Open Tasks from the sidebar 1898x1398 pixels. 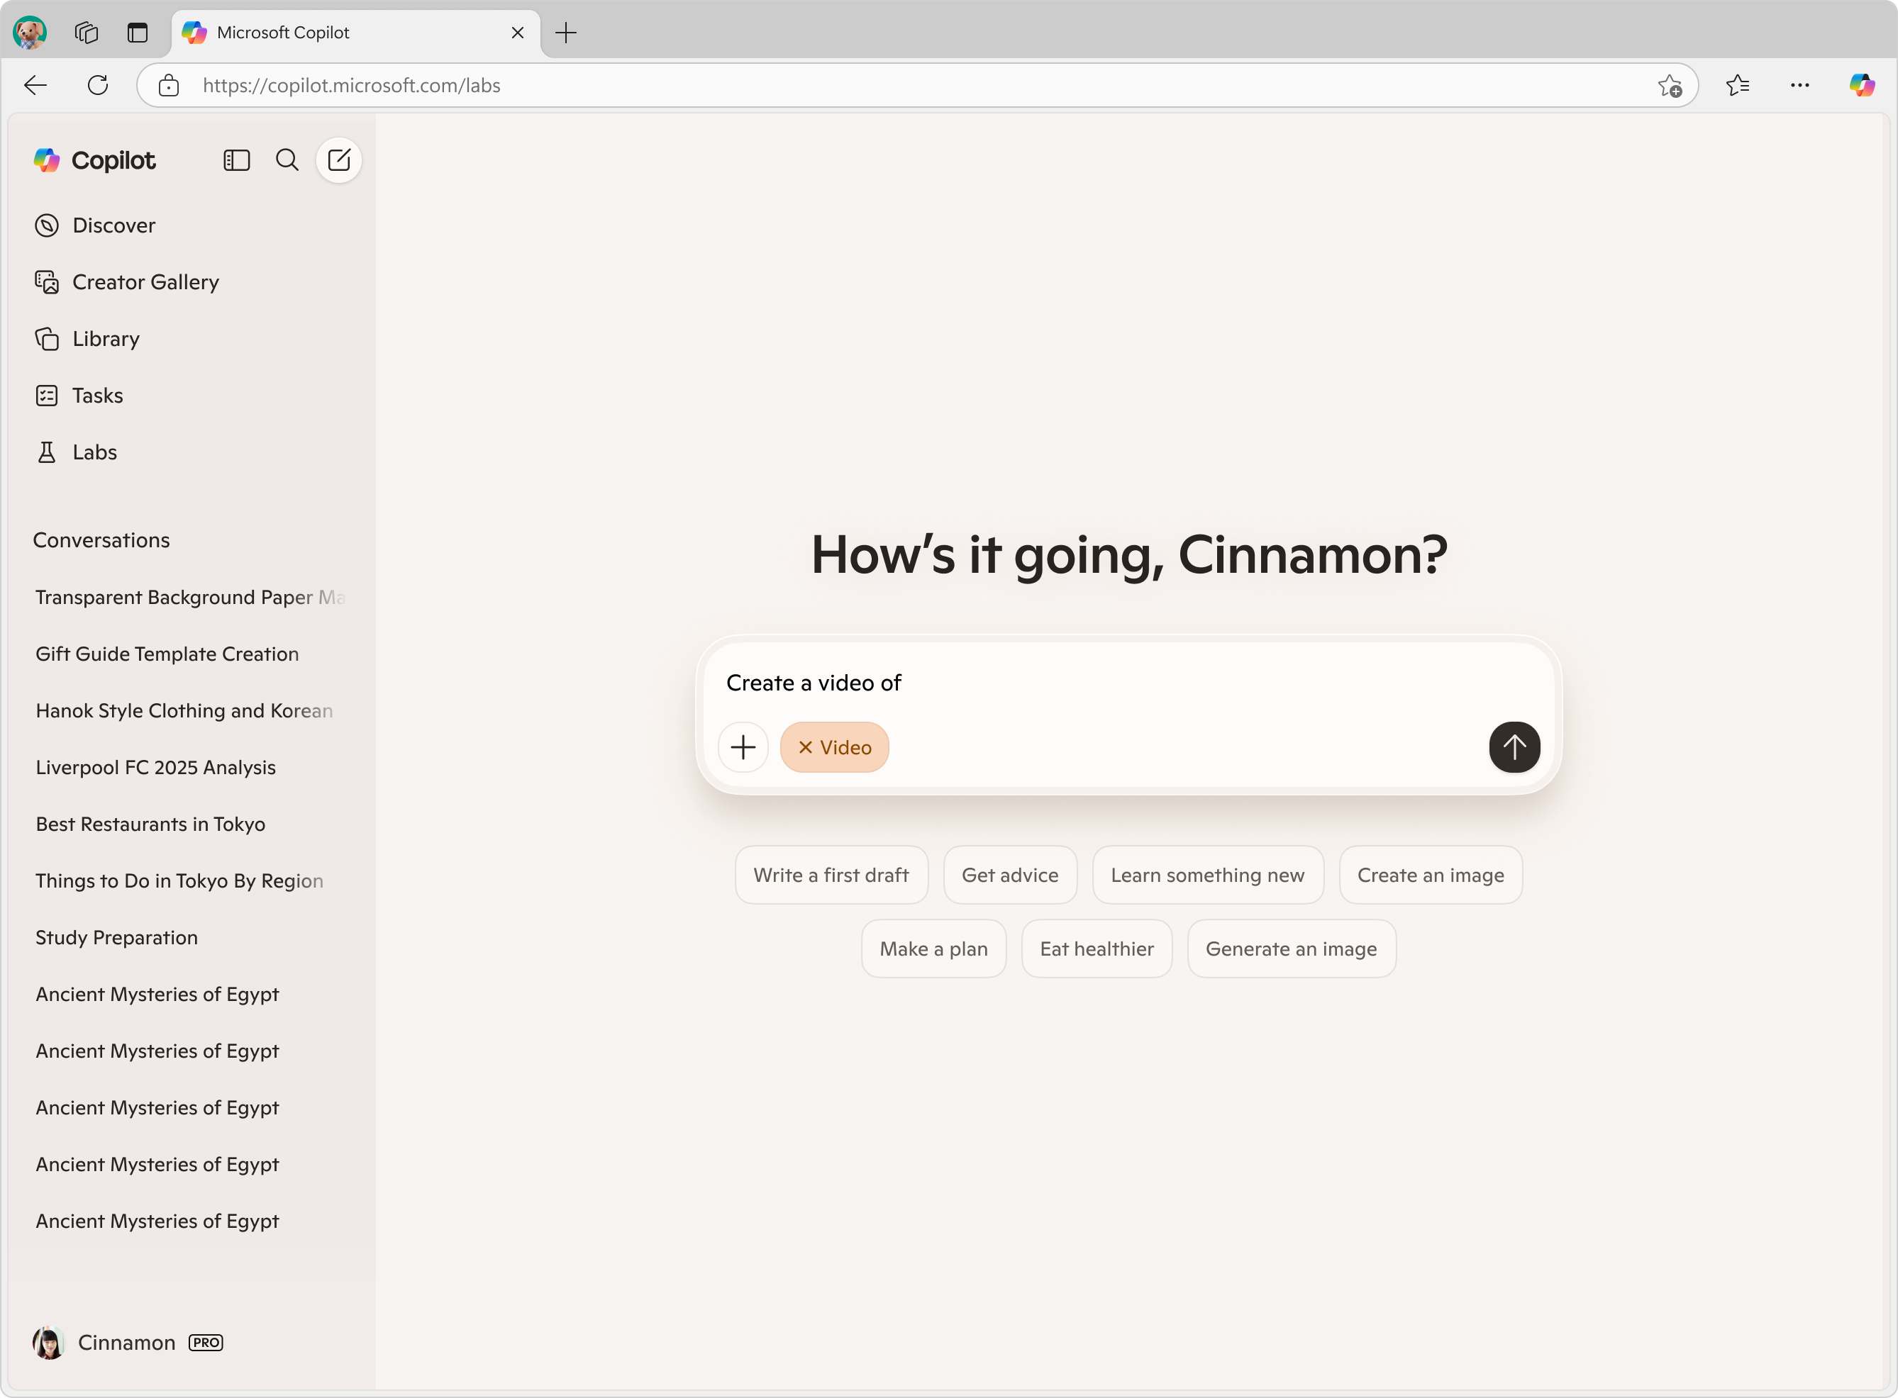tap(97, 395)
